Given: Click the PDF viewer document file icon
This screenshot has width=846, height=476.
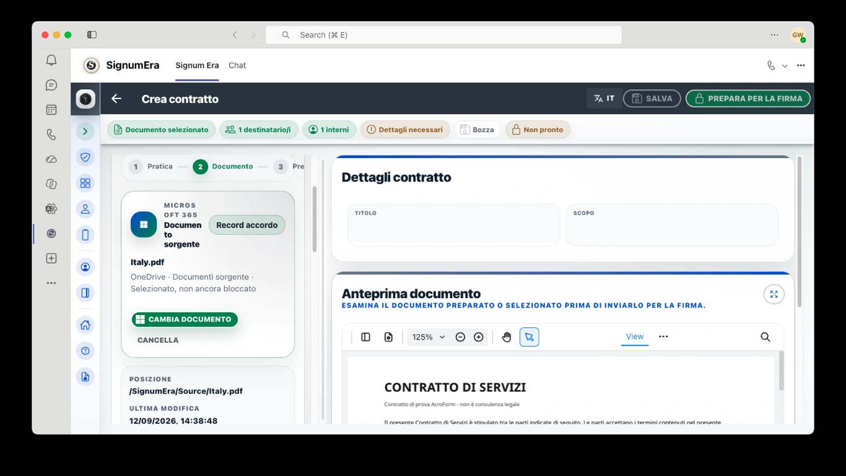Looking at the screenshot, I should (388, 337).
